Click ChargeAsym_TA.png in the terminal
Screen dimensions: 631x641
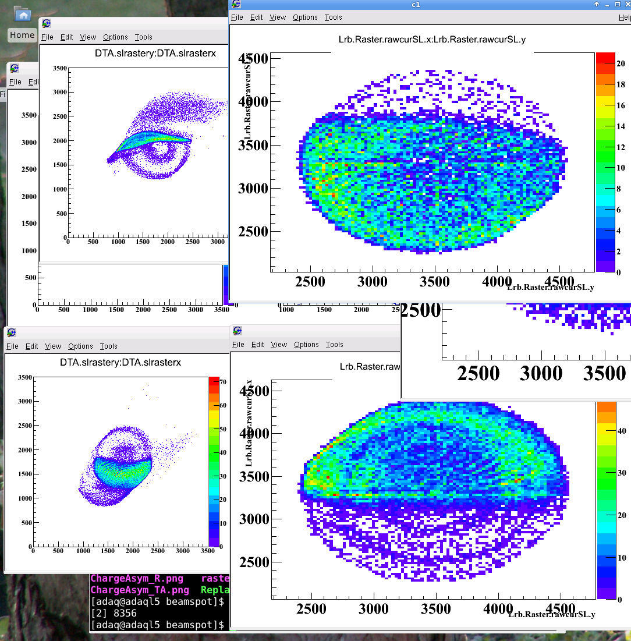pyautogui.click(x=140, y=590)
